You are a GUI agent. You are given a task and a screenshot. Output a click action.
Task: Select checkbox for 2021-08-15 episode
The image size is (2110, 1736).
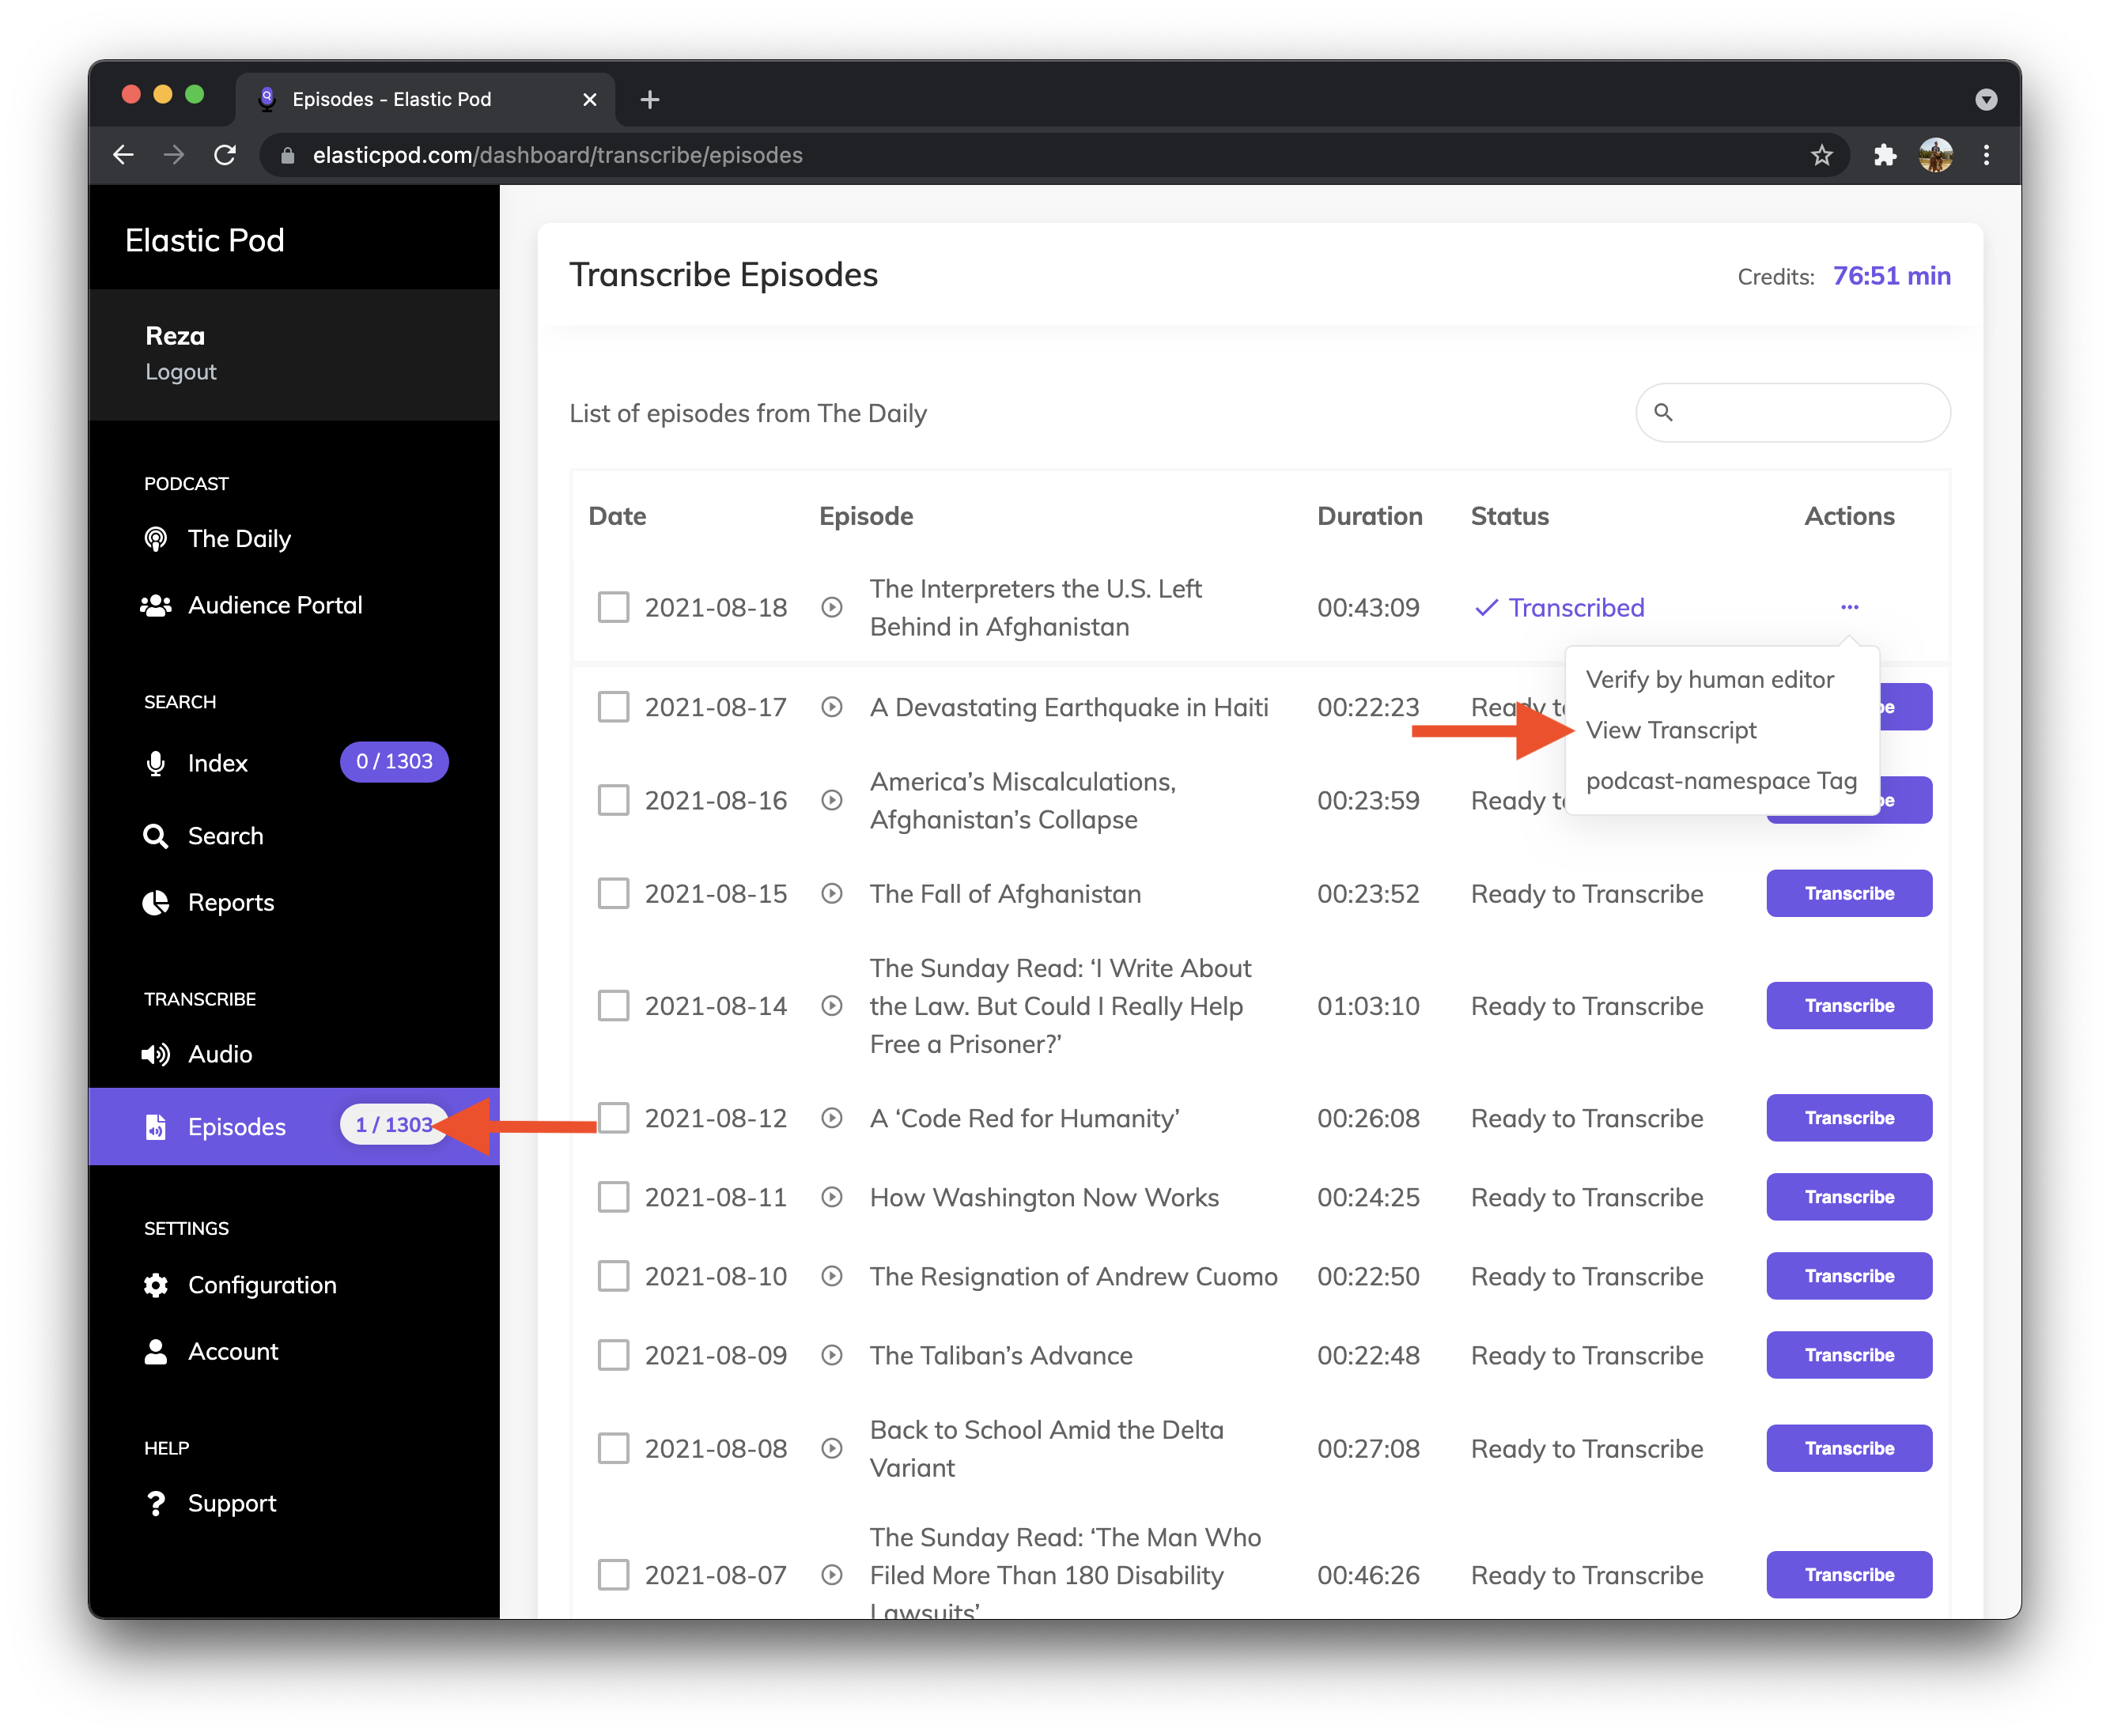pos(613,893)
